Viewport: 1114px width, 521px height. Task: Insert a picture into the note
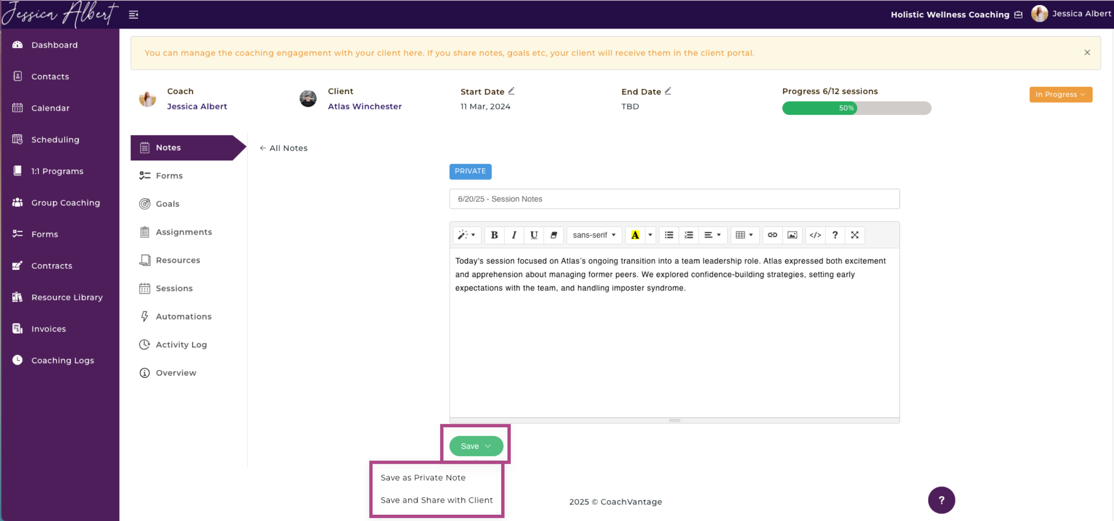[x=792, y=235]
